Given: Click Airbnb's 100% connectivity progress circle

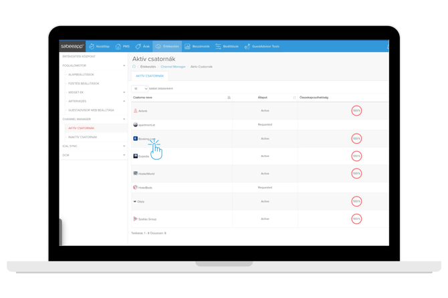Looking at the screenshot, I should click(356, 110).
